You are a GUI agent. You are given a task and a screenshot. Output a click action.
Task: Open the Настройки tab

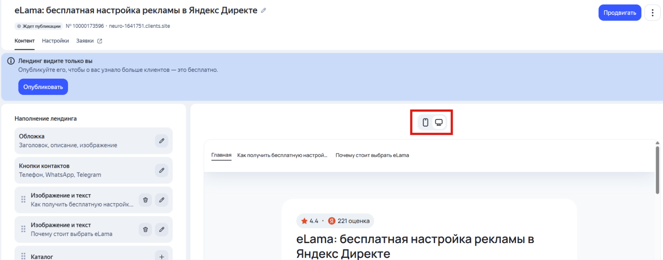point(55,41)
